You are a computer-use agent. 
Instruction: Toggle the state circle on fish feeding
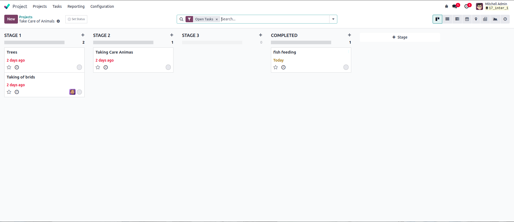click(x=346, y=67)
